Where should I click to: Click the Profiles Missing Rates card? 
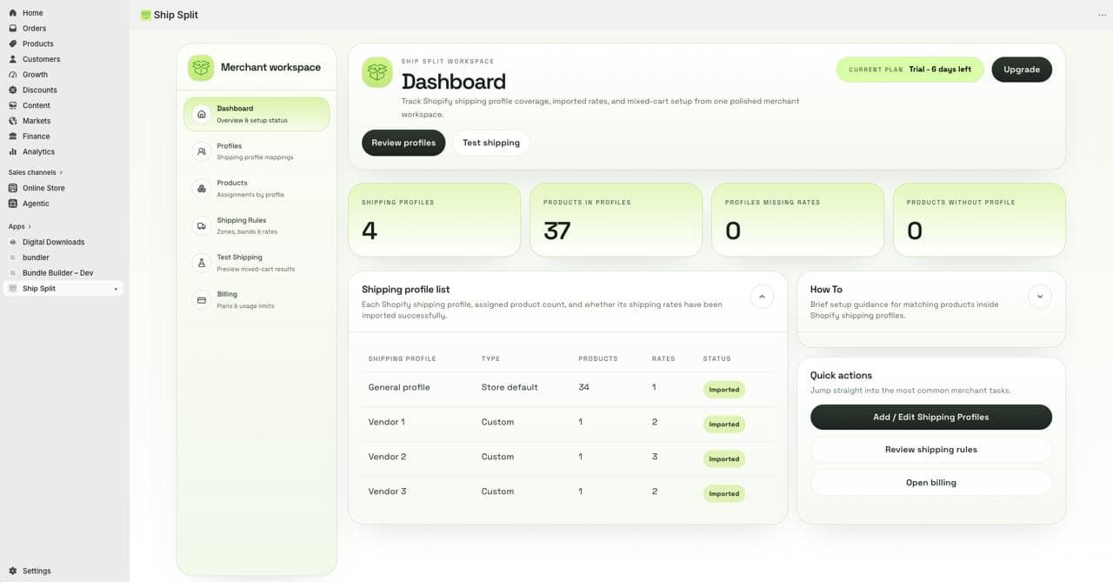tap(797, 220)
